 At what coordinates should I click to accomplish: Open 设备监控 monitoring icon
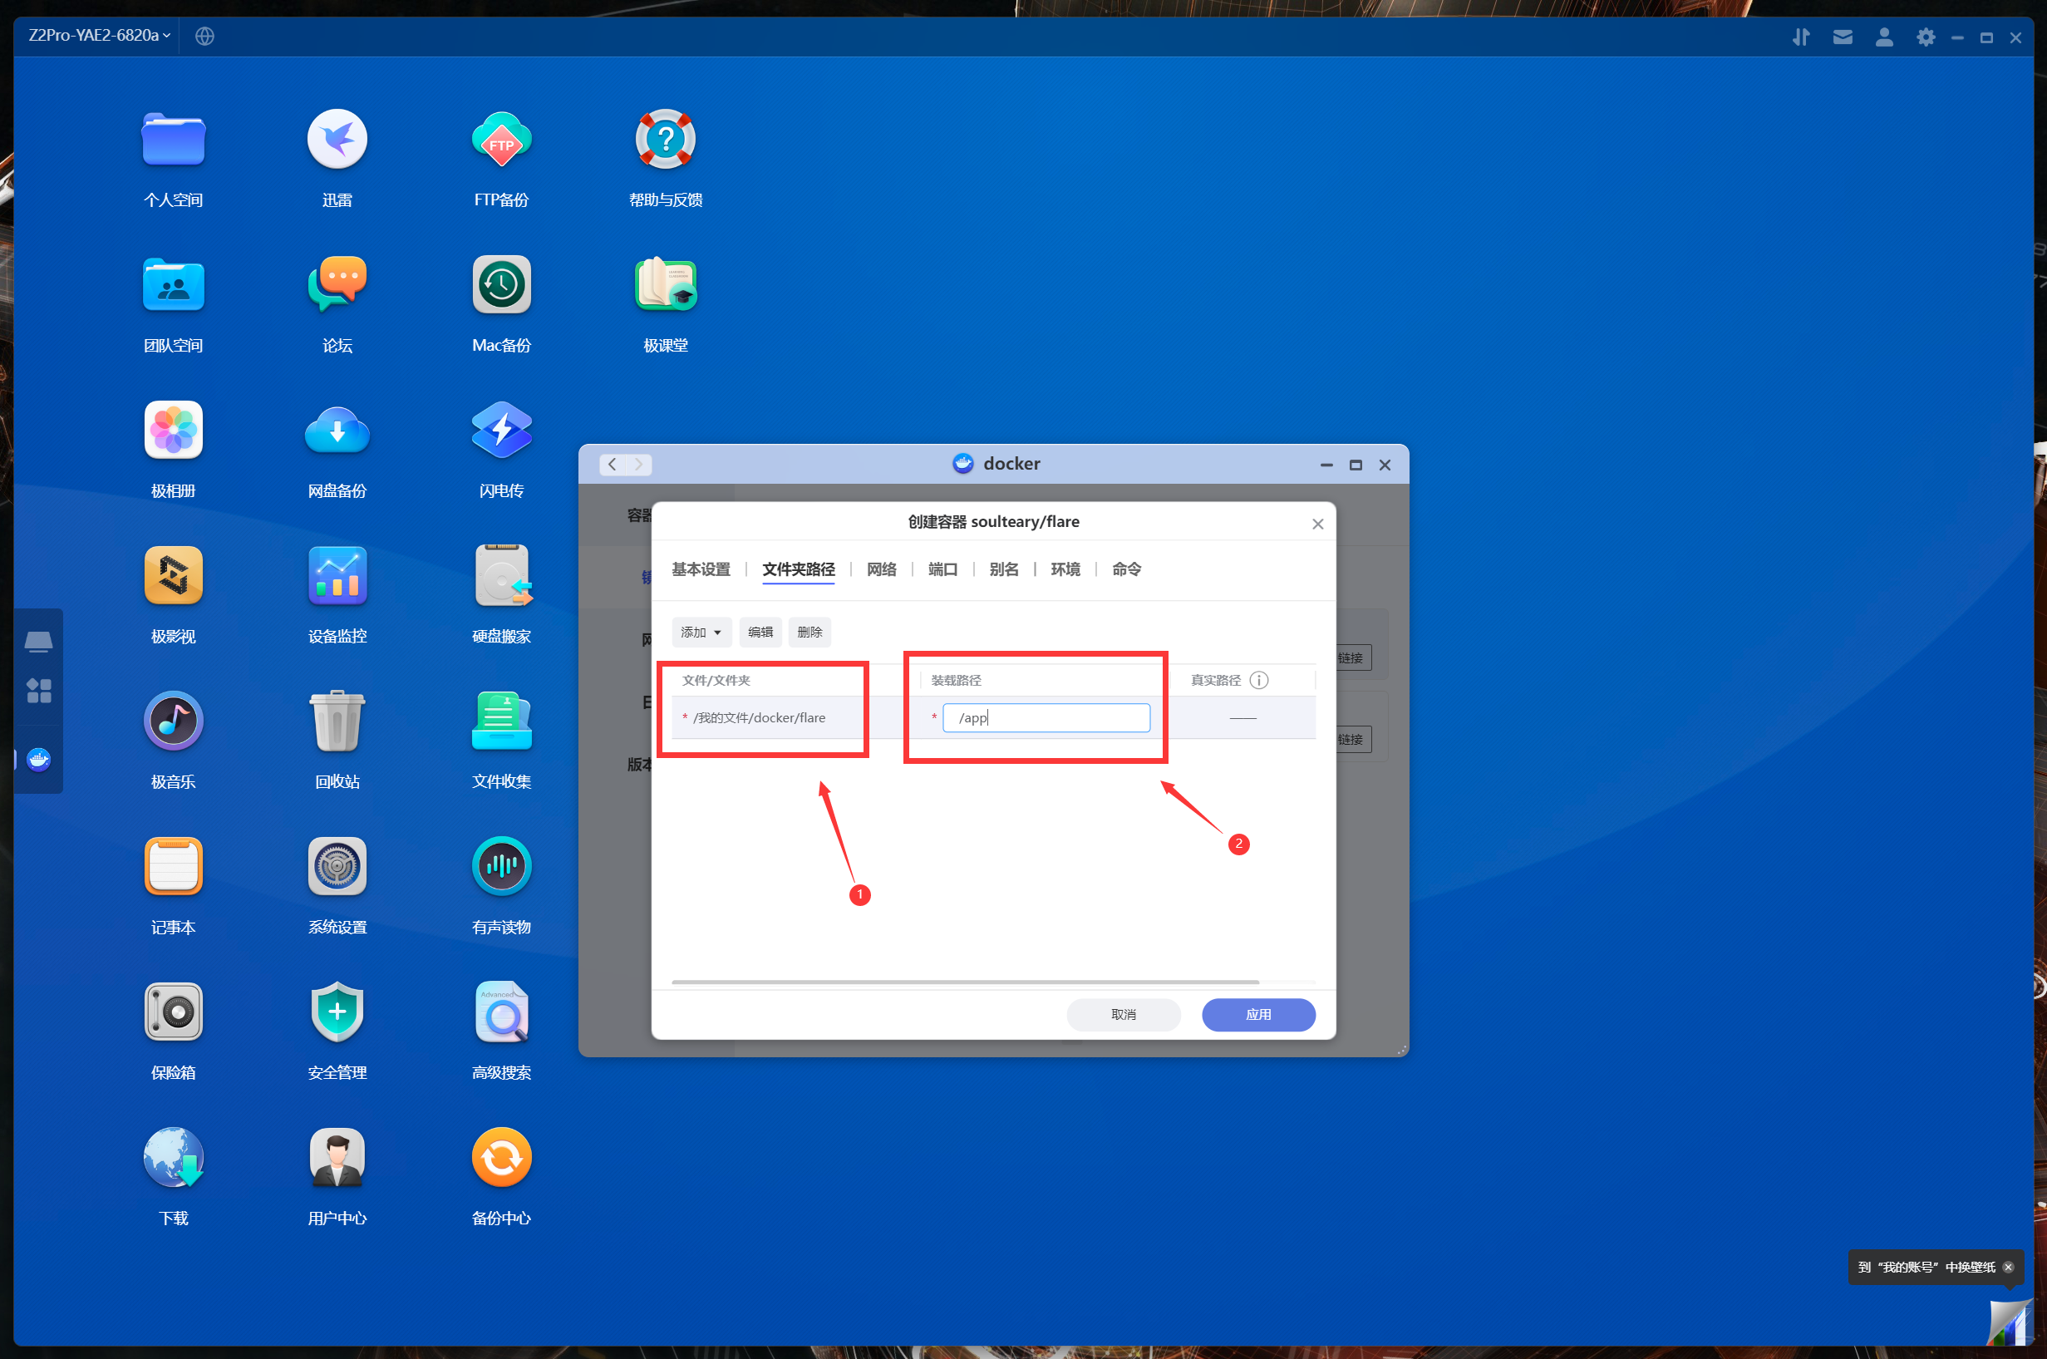[337, 576]
